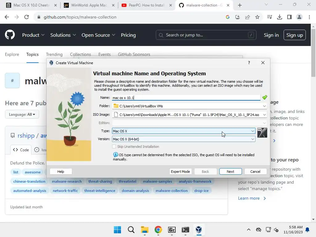Open the Chrome tab search chevron
The image size is (316, 237).
pos(266,4)
